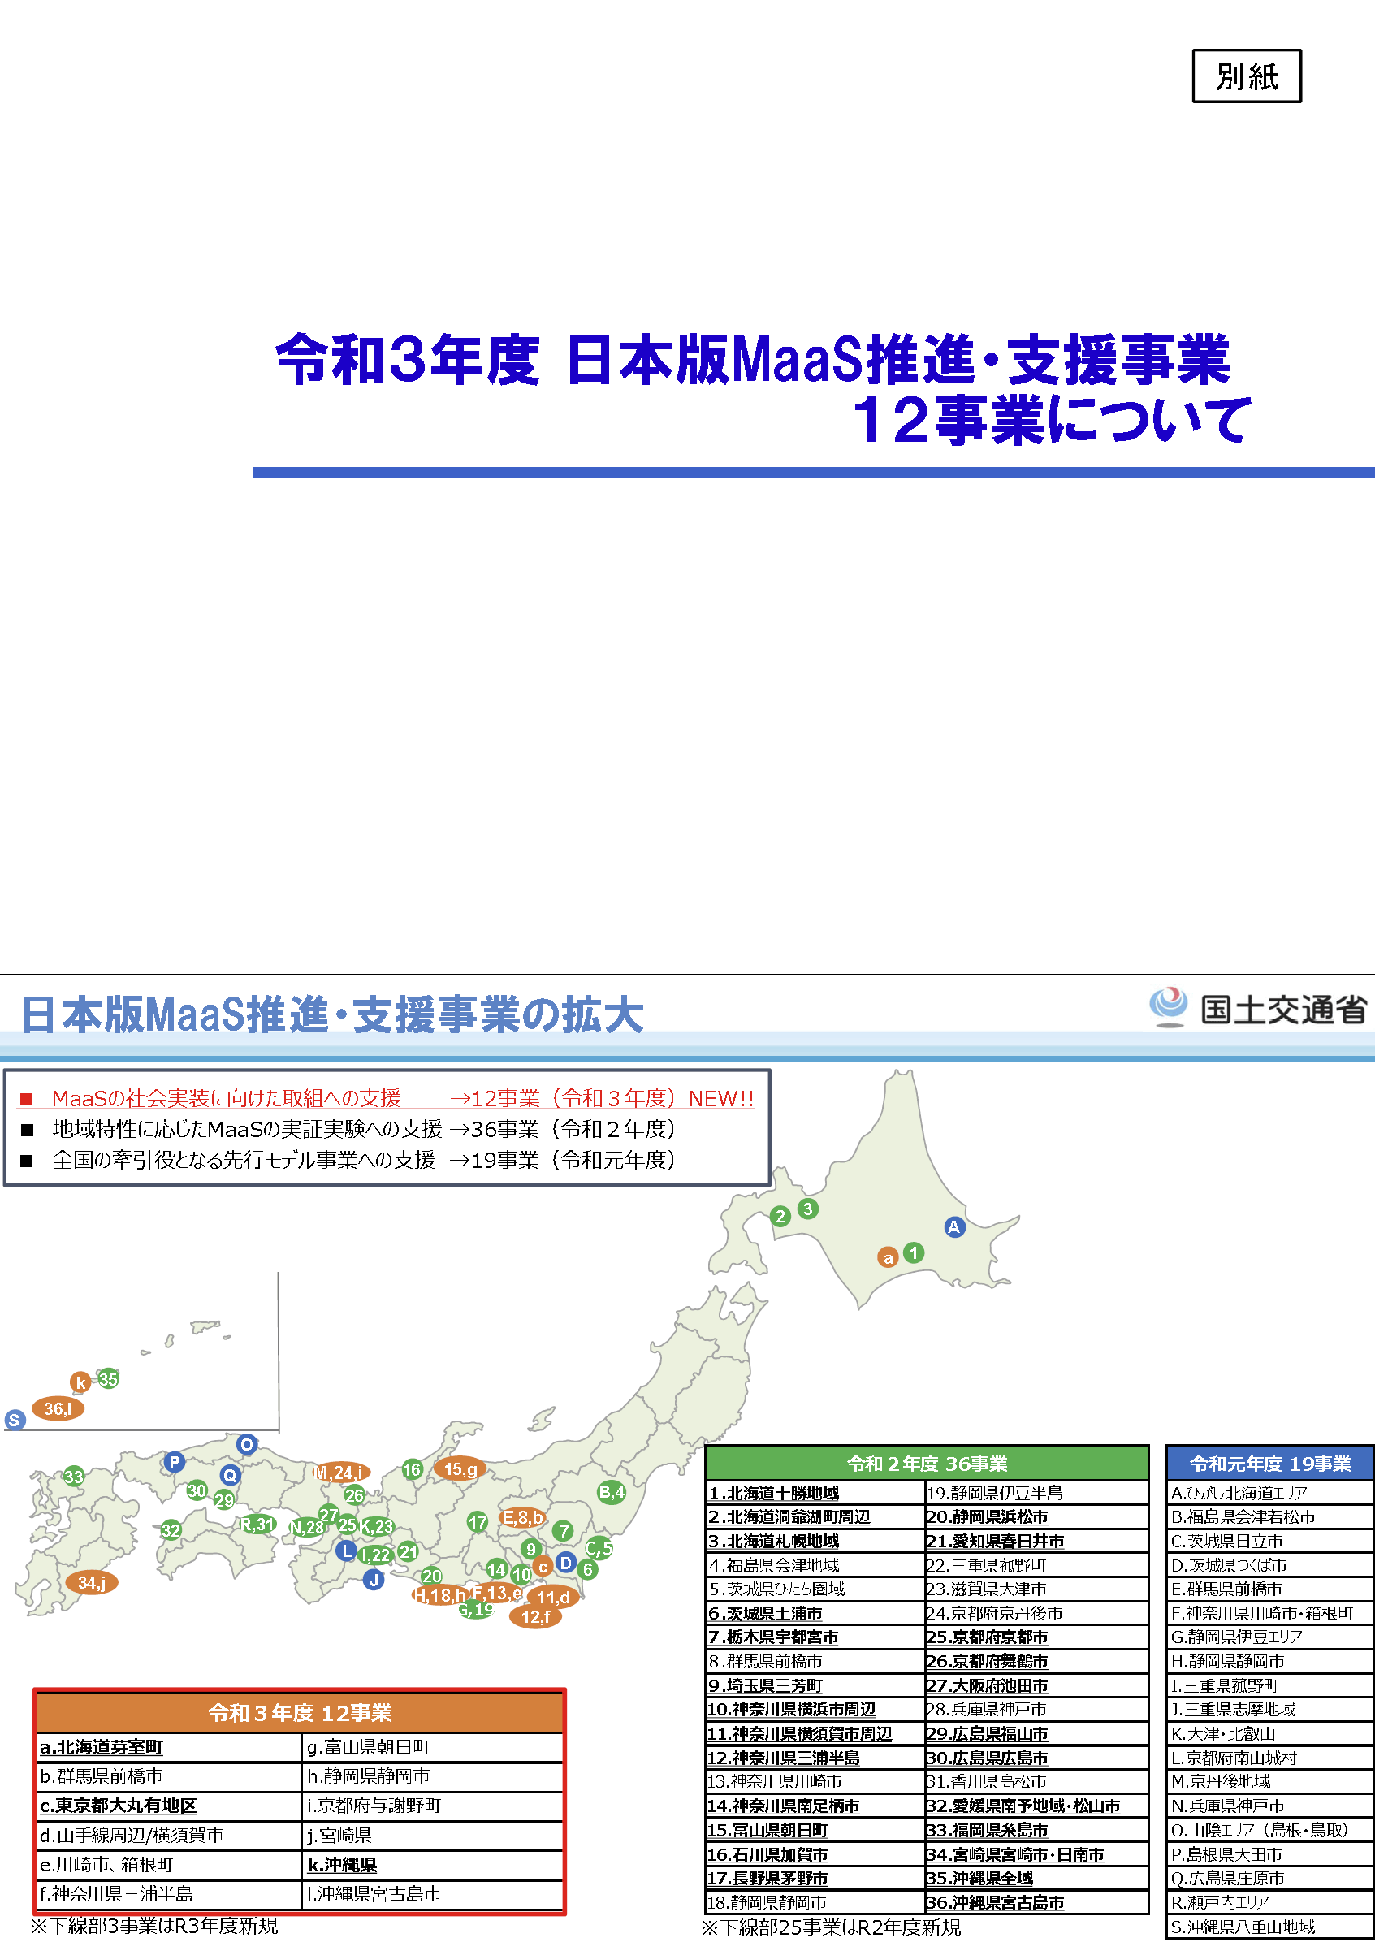Image resolution: width=1375 pixels, height=1942 pixels.
Task: Click green map marker 2
Action: pos(780,1218)
